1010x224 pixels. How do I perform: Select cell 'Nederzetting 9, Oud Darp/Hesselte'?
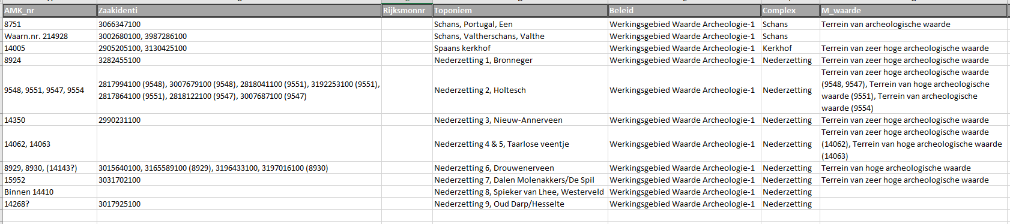(520, 204)
